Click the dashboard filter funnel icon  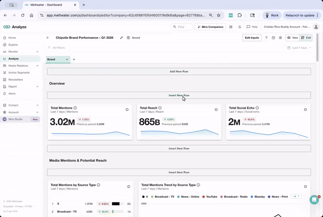click(x=266, y=38)
